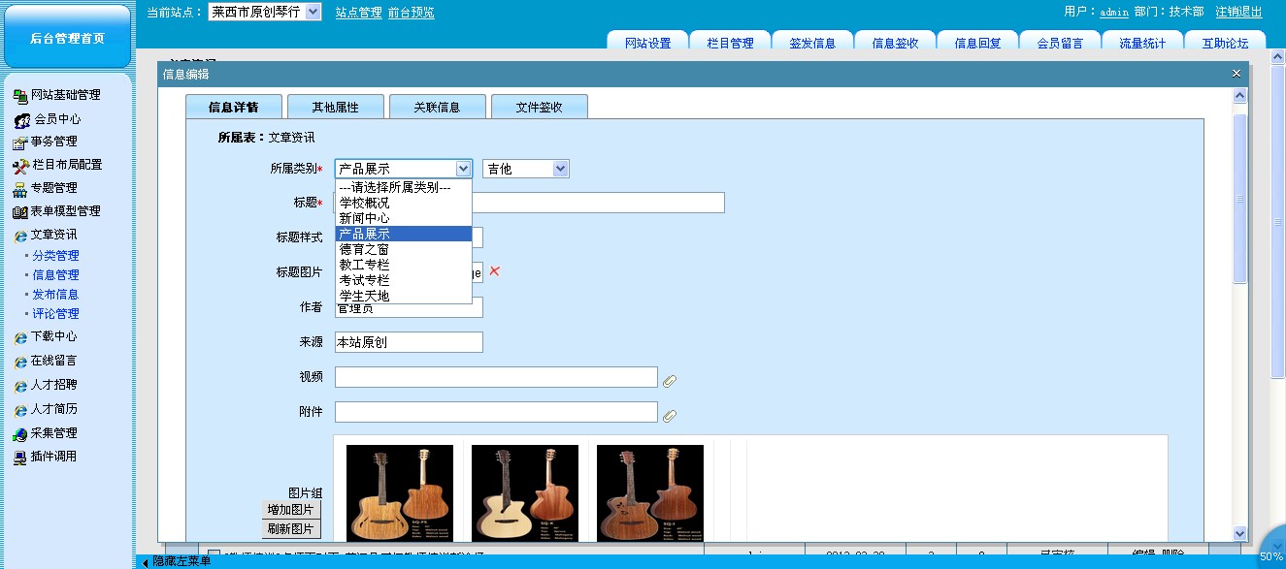
Task: Open the 吉他 subcategory dropdown
Action: [x=525, y=169]
